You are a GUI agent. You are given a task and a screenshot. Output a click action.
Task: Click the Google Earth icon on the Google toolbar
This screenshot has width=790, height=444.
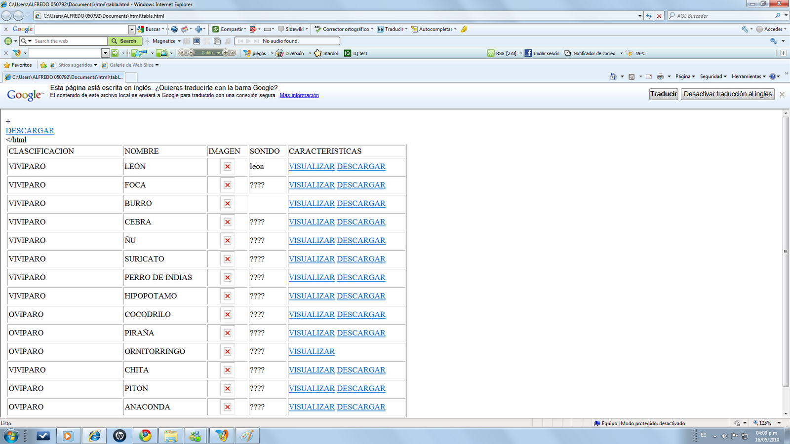(x=174, y=29)
